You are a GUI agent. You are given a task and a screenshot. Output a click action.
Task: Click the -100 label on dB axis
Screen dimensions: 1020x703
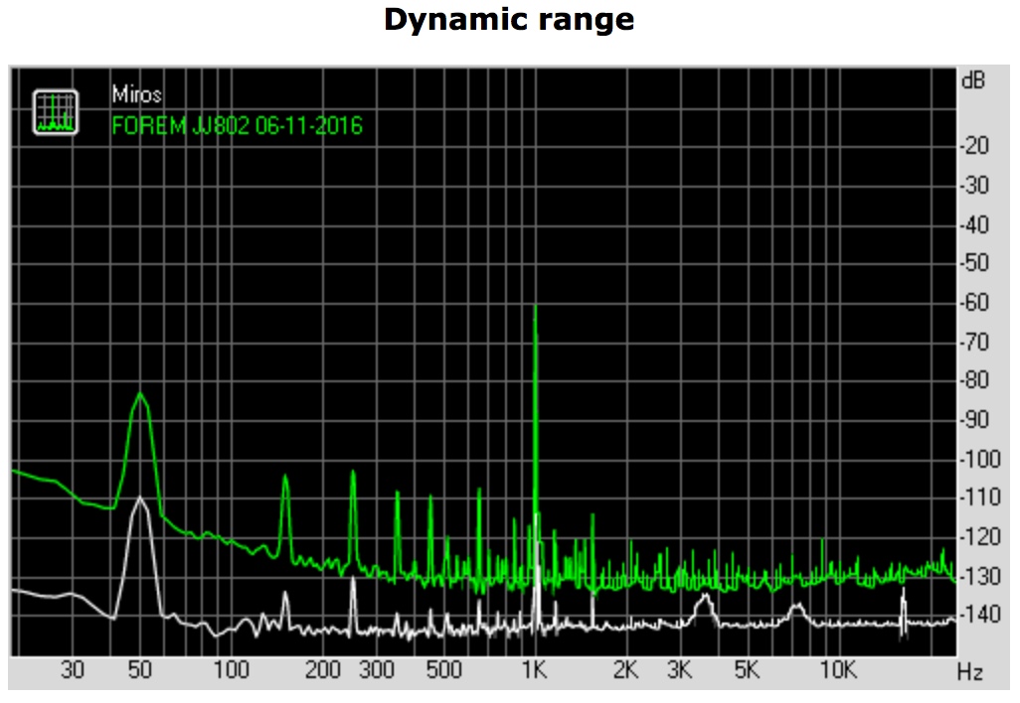(x=975, y=460)
